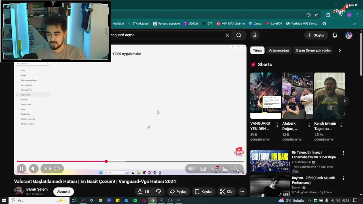This screenshot has height=204, width=363.
Task: Open options for VANGUARD YENİDEN short
Action: coord(277,125)
